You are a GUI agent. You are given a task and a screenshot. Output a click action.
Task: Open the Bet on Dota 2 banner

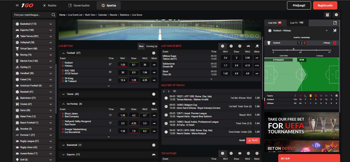pos(301,146)
